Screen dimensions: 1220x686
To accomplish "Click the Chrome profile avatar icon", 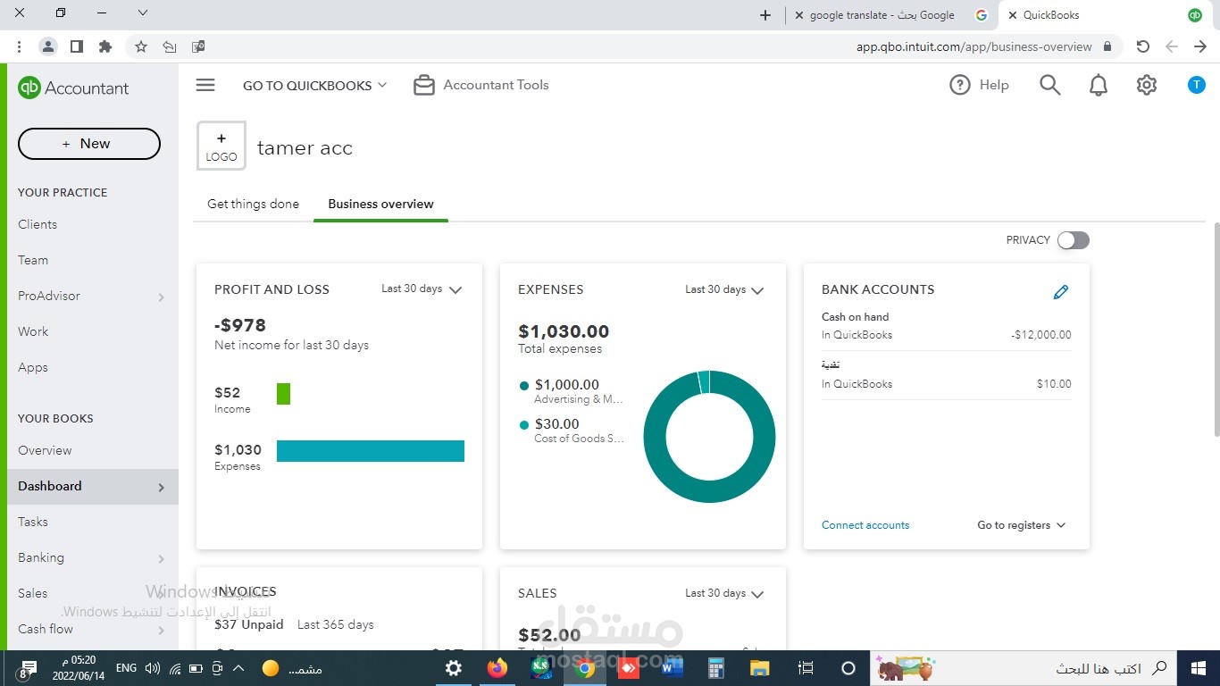I will pos(48,46).
